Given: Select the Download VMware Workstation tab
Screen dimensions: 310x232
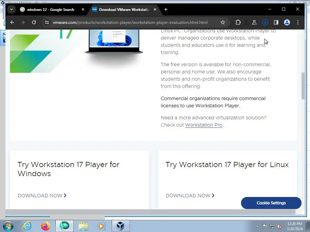Looking at the screenshot, I should pos(124,9).
